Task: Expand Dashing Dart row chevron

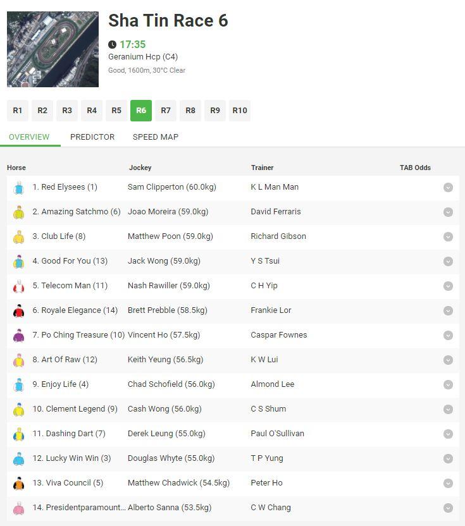Action: click(448, 434)
